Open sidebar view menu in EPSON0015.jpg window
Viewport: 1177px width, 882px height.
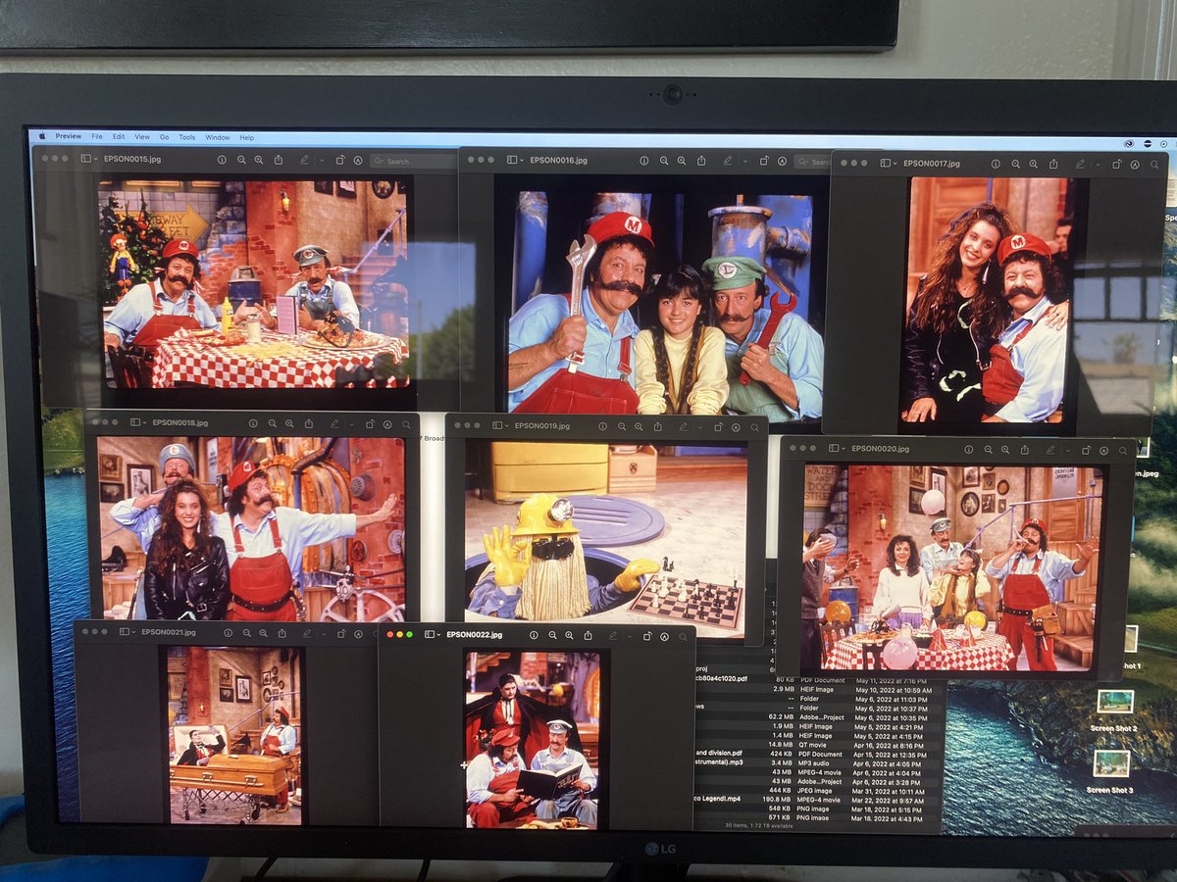pyautogui.click(x=91, y=159)
